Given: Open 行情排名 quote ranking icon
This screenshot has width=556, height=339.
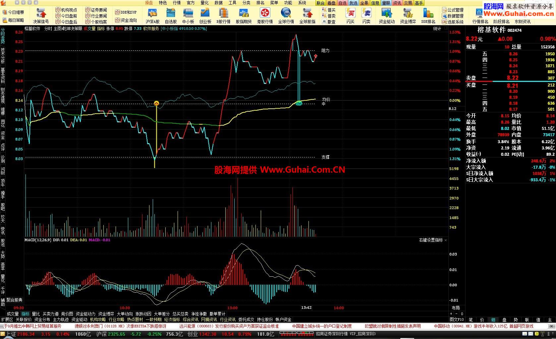Looking at the screenshot, I should click(480, 15).
